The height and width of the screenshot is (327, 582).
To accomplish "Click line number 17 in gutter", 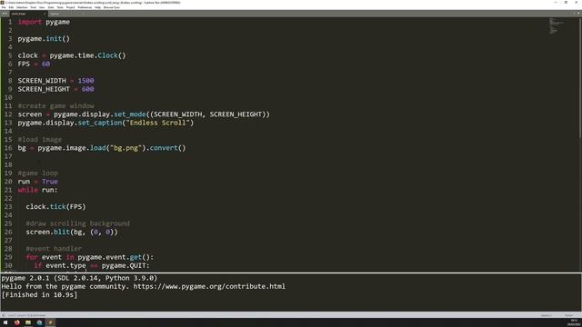I will point(8,156).
